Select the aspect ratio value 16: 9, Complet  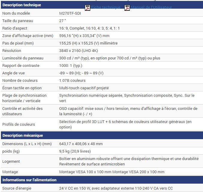[x=89, y=28]
